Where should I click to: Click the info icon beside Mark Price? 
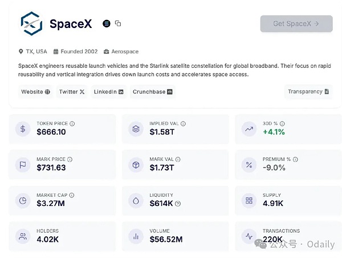(x=68, y=159)
